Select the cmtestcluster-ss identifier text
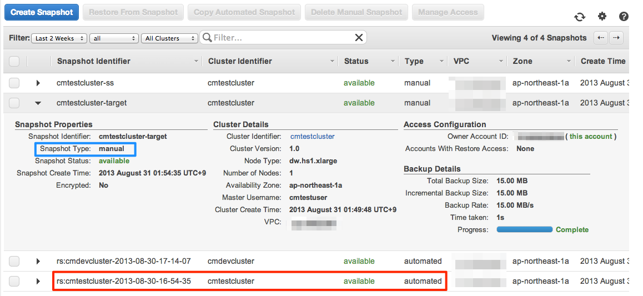Screen dimensions: 643x296 click(x=86, y=83)
